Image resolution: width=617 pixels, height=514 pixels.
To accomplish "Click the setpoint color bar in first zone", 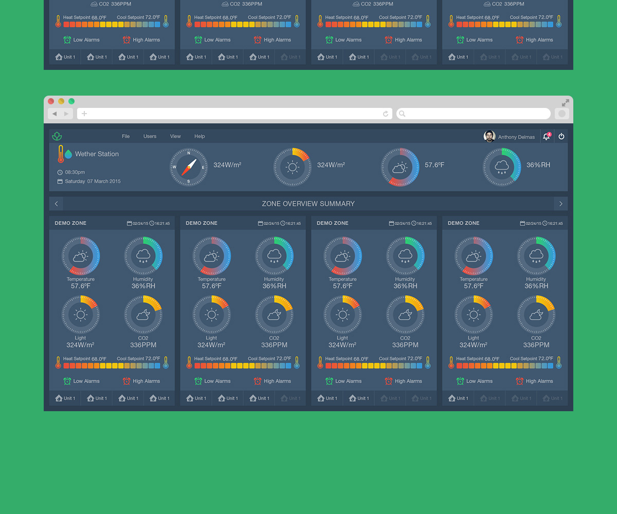I will tap(112, 366).
